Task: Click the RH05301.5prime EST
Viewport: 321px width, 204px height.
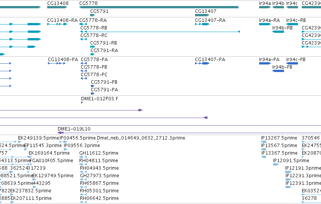Action: click(83, 195)
